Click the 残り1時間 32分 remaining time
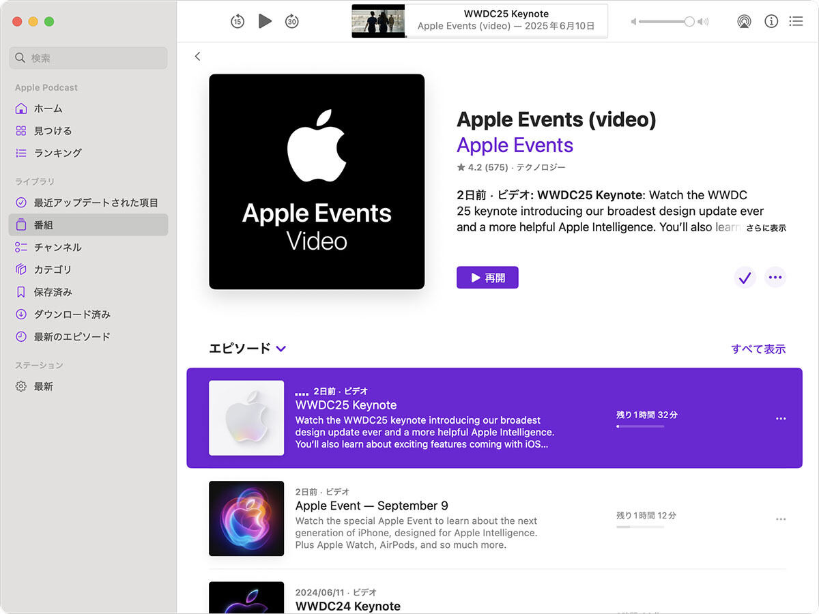The width and height of the screenshot is (819, 614). [647, 415]
